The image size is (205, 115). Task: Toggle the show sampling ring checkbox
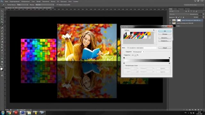57,4
